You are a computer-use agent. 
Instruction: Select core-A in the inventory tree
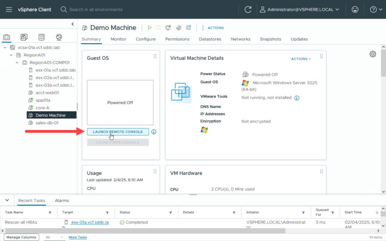[42, 108]
